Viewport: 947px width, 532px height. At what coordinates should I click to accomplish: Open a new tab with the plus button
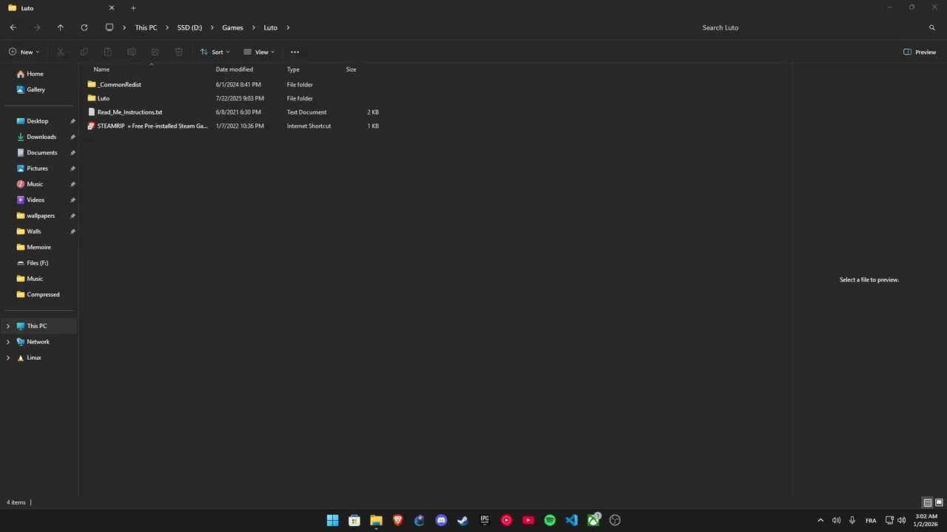[133, 8]
